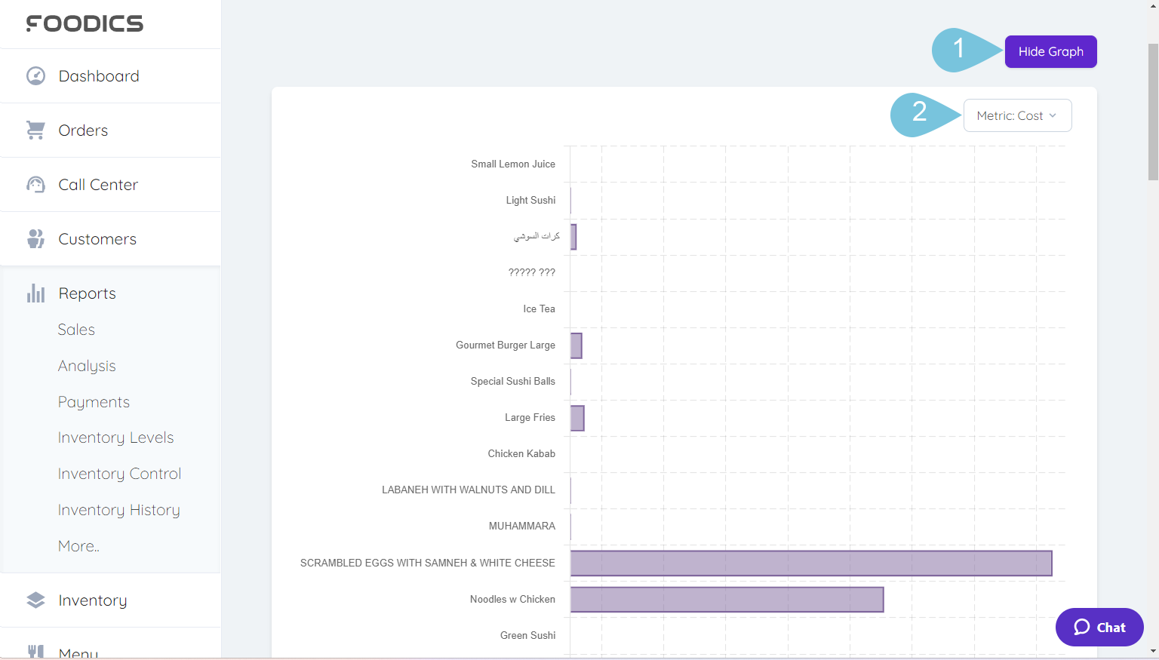
Task: Open Inventory Control report
Action: tap(119, 474)
